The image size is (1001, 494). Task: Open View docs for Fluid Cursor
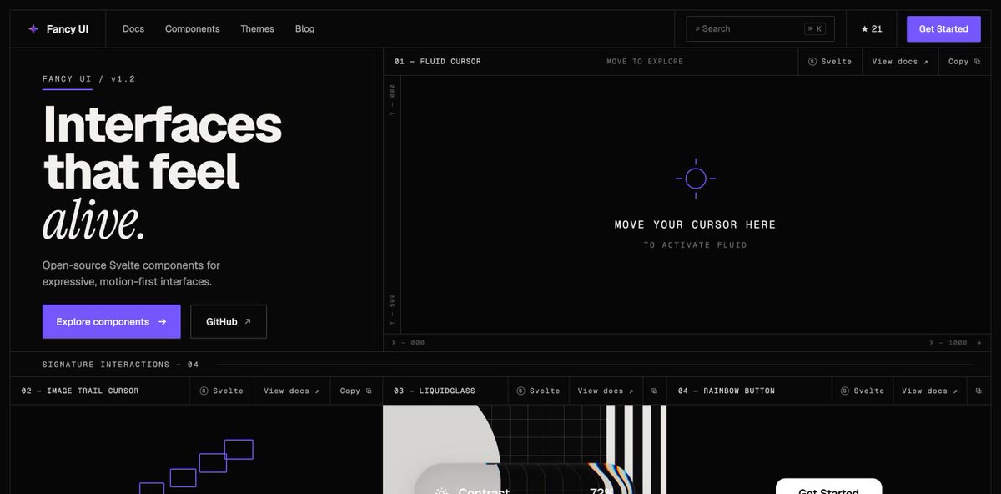(x=899, y=62)
